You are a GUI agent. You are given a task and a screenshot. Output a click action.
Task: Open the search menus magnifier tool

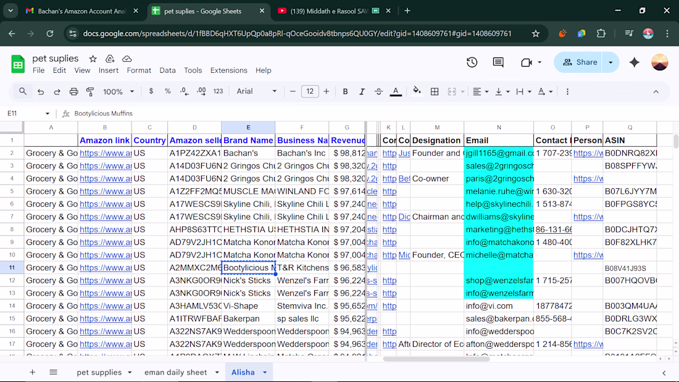22,91
